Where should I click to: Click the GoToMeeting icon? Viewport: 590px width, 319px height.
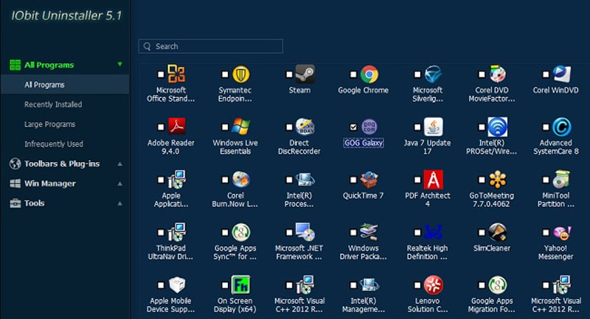497,179
